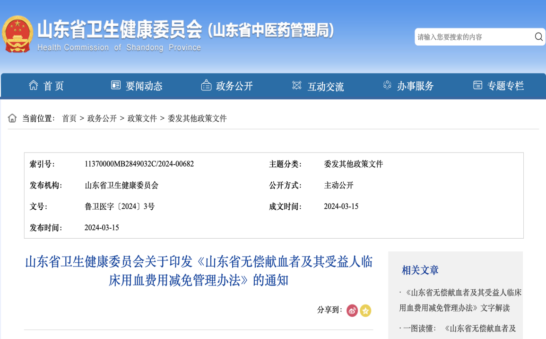Open the 政务公开 navigation menu
Image resolution: width=546 pixels, height=339 pixels.
(x=234, y=86)
